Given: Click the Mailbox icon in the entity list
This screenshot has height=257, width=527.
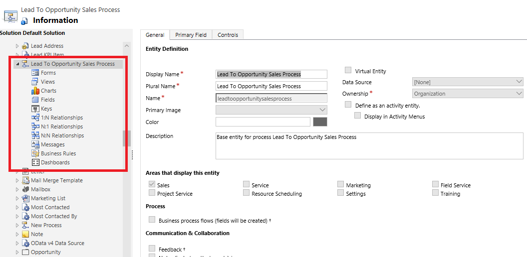Looking at the screenshot, I should tap(25, 189).
